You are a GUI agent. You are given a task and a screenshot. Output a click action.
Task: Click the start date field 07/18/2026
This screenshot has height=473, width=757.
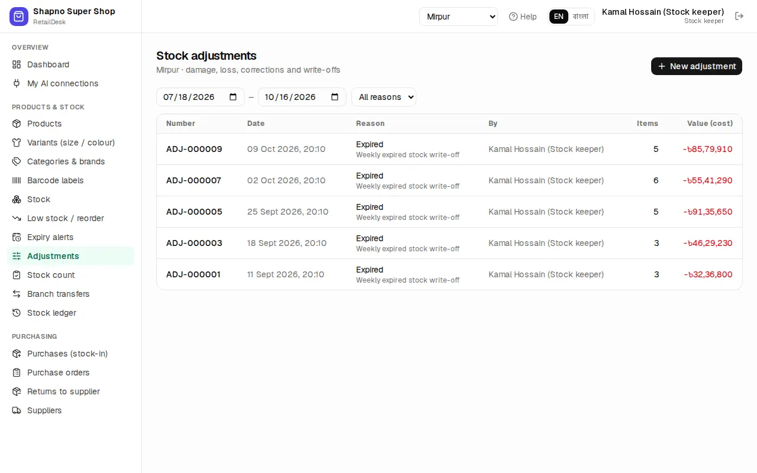click(200, 97)
